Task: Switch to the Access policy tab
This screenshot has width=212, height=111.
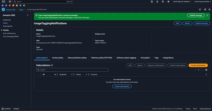Action: click(x=58, y=58)
